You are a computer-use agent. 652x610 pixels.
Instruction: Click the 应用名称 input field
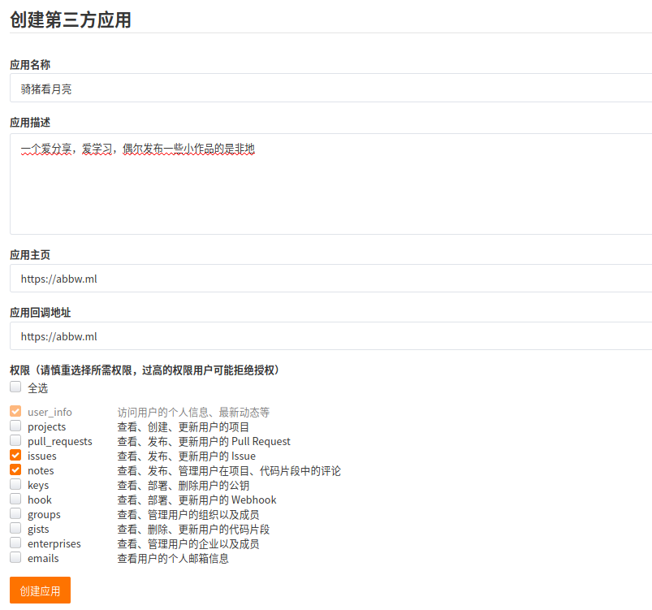pos(331,88)
